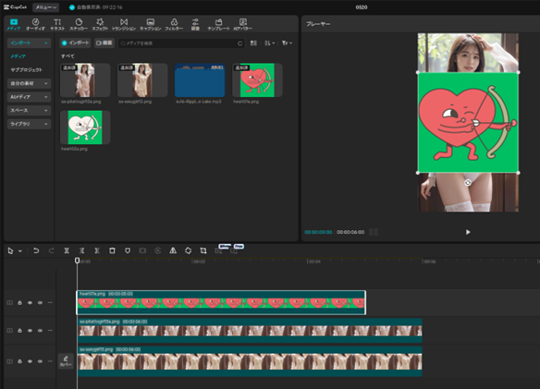Select メディア in the left sidebar

pos(18,56)
